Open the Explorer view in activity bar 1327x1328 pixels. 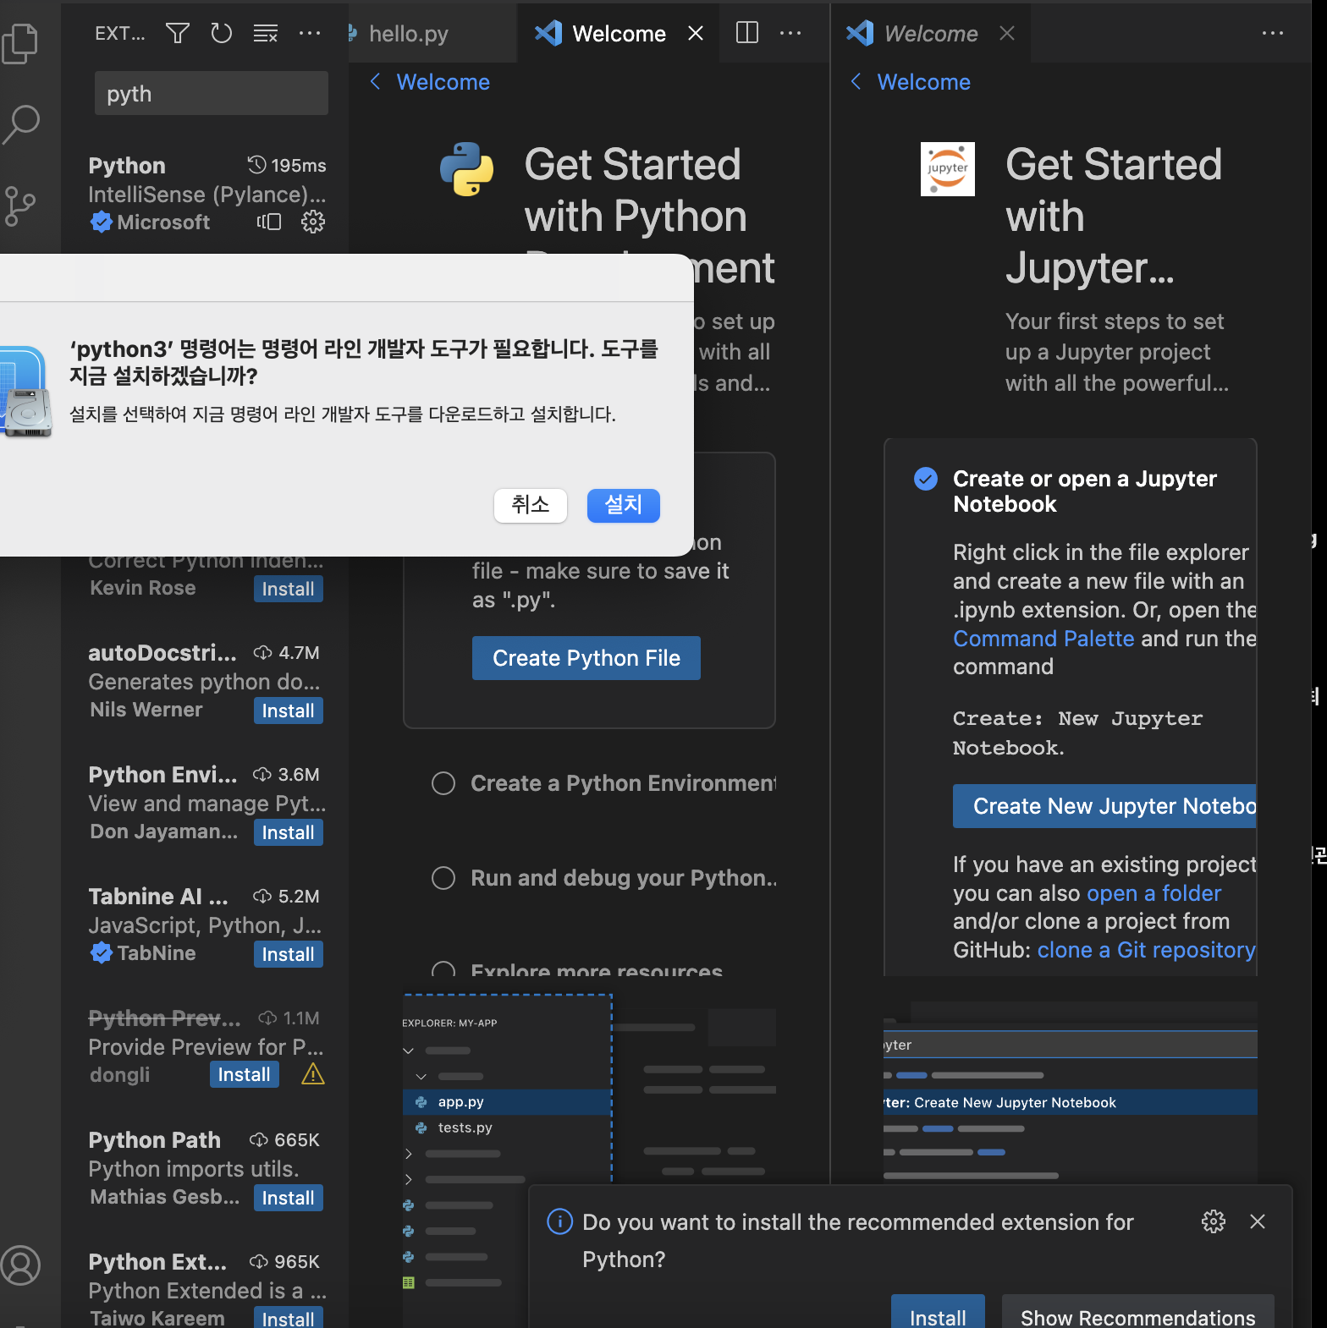point(20,42)
